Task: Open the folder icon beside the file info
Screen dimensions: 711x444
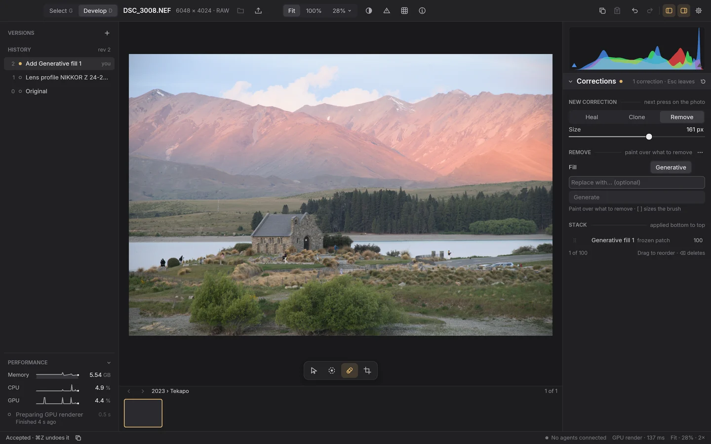Action: pos(240,11)
